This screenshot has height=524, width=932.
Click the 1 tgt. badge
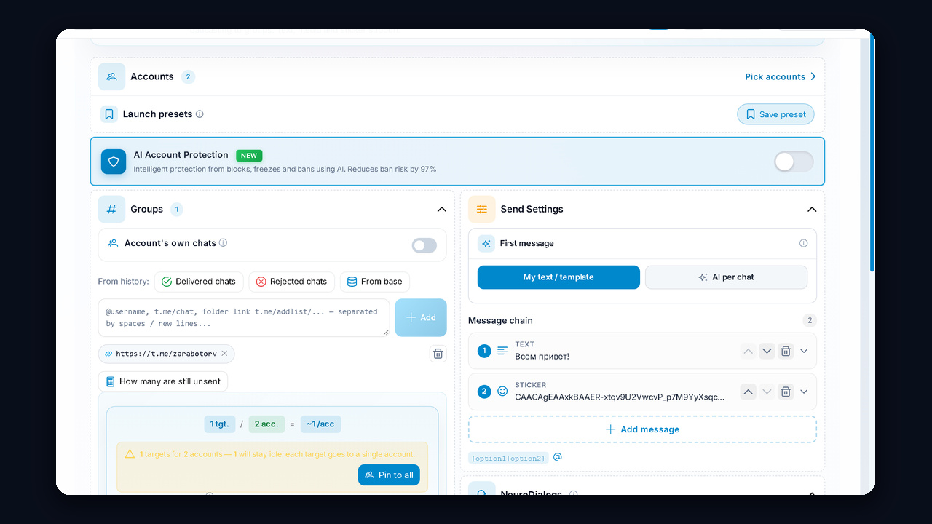220,424
